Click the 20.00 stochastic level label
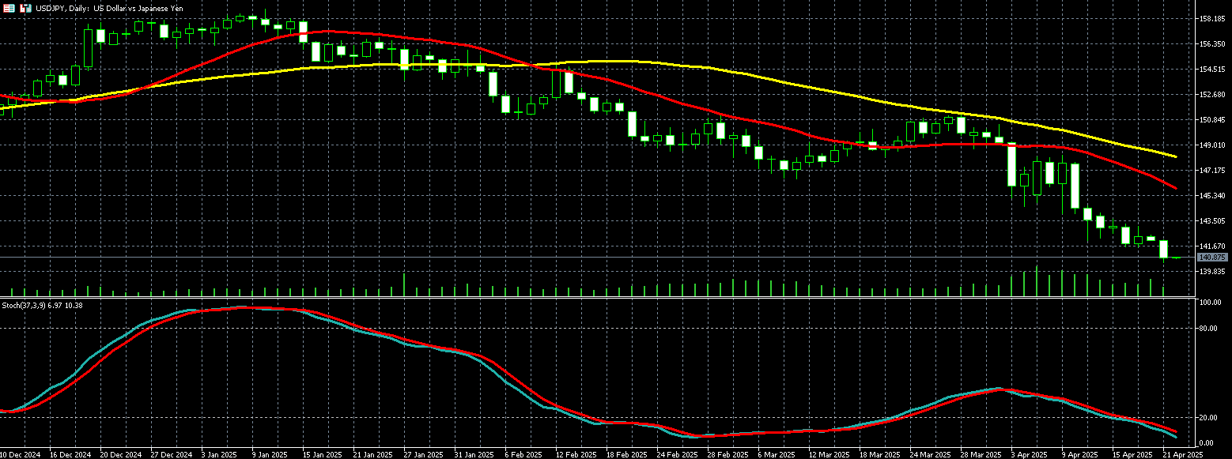This screenshot has width=1232, height=459. [1209, 418]
